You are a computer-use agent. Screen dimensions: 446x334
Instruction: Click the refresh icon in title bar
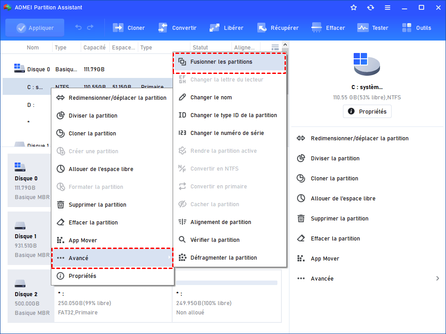[370, 8]
